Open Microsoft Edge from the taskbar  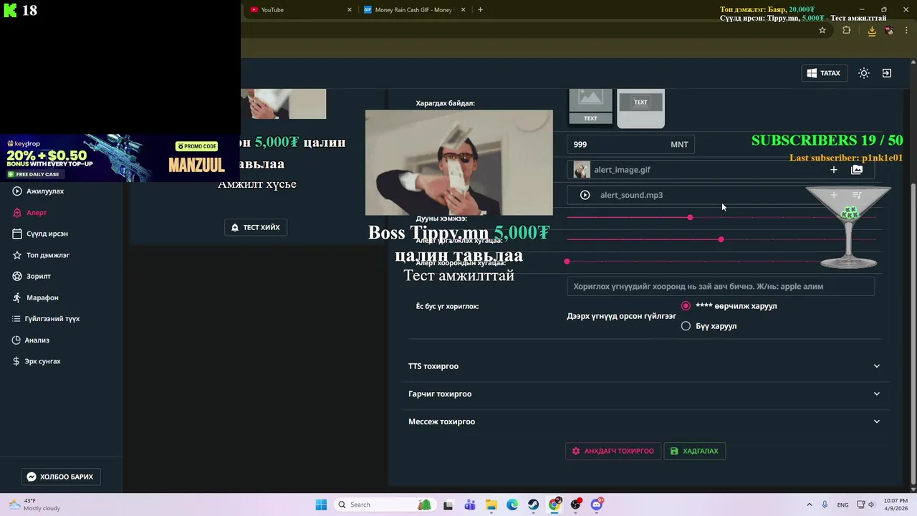point(512,505)
